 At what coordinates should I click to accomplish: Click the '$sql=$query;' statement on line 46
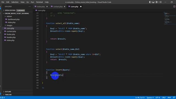tap(57, 75)
